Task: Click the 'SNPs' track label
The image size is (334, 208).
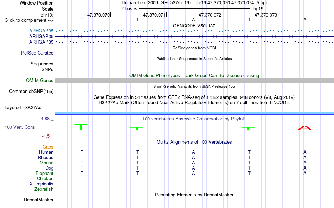Action: (x=47, y=69)
